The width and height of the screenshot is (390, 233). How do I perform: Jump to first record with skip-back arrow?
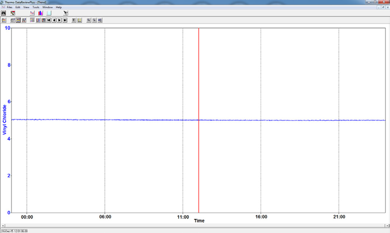[49, 20]
